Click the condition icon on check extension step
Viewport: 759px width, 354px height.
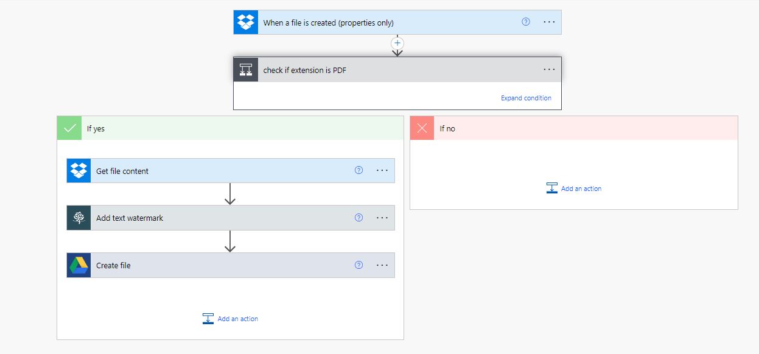[246, 70]
